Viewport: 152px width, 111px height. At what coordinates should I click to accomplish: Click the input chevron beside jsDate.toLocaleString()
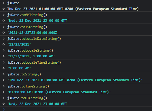[4, 50]
